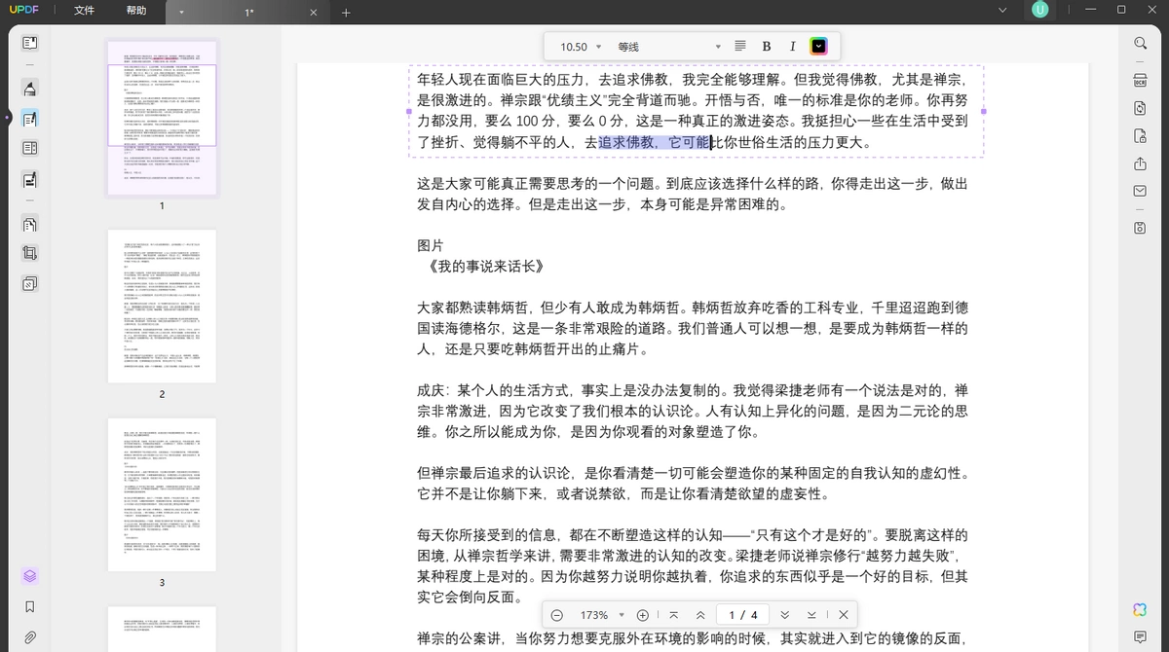
Task: Open the share file icon
Action: [1140, 163]
